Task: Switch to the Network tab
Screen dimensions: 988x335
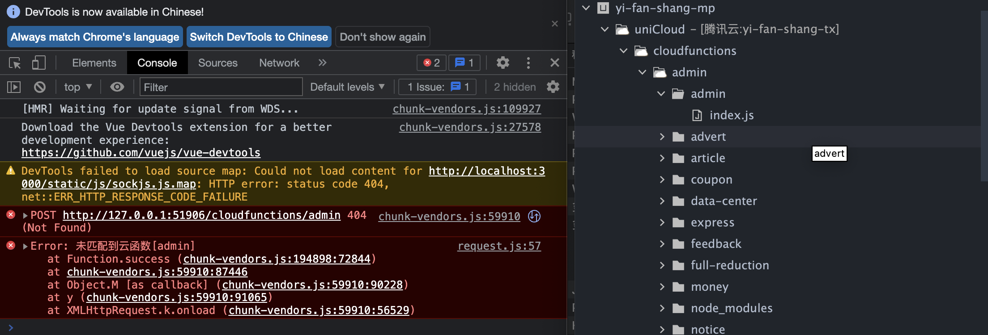Action: [x=279, y=63]
